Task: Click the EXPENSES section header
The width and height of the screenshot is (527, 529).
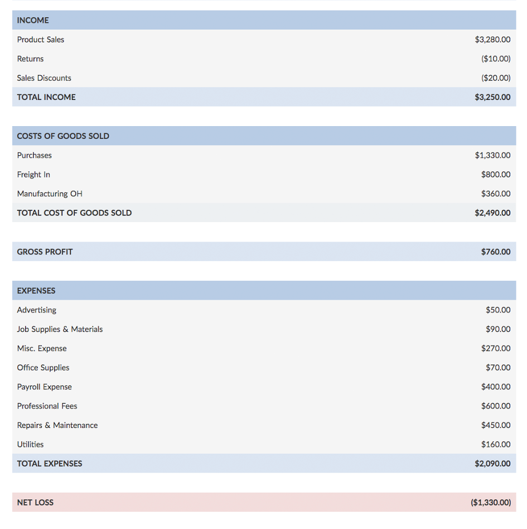Action: point(36,291)
